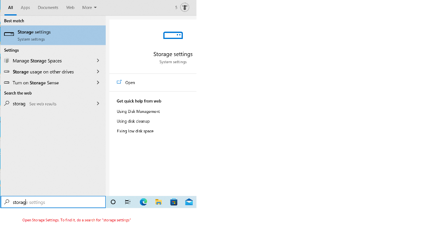428x248 pixels.
Task: Open Task View on taskbar
Action: pyautogui.click(x=128, y=202)
